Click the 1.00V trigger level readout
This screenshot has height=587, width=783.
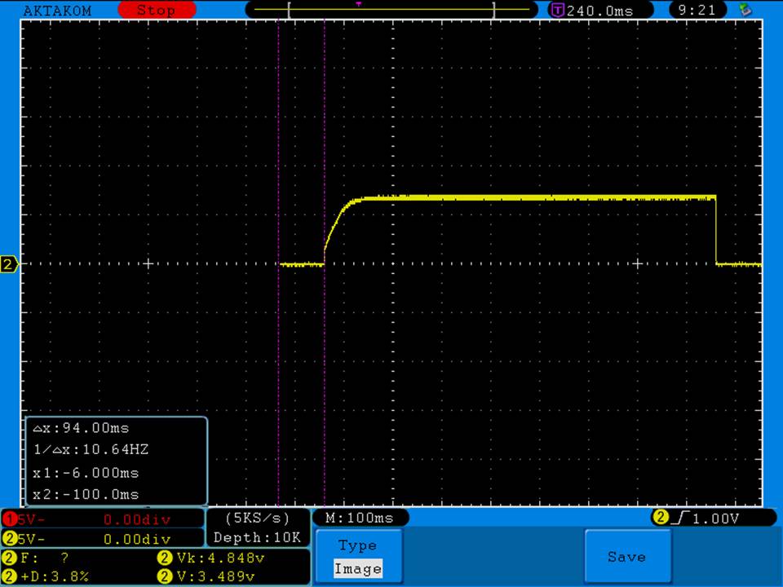tap(715, 519)
